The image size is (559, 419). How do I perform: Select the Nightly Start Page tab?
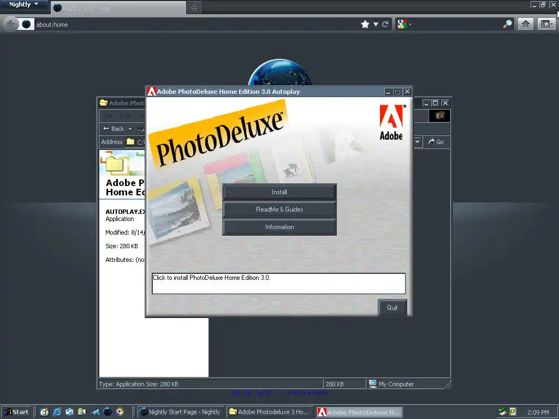pyautogui.click(x=118, y=8)
